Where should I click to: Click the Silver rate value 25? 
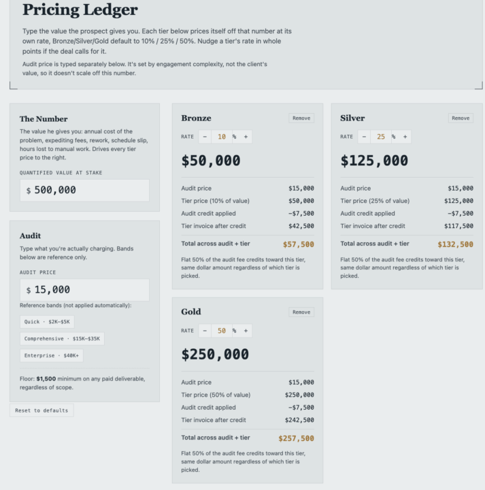click(x=381, y=137)
